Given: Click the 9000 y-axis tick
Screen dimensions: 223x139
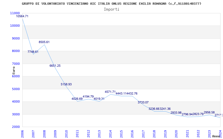Looking at the screenshot, I should click(x=16, y=38).
